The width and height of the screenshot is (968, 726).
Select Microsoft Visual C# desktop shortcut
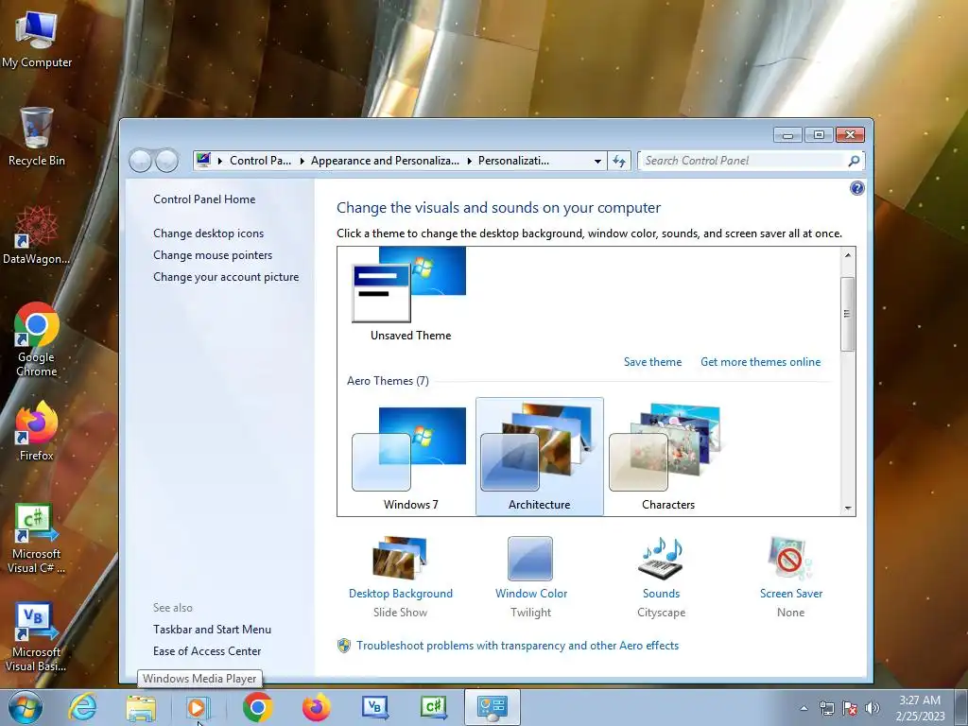tap(37, 538)
